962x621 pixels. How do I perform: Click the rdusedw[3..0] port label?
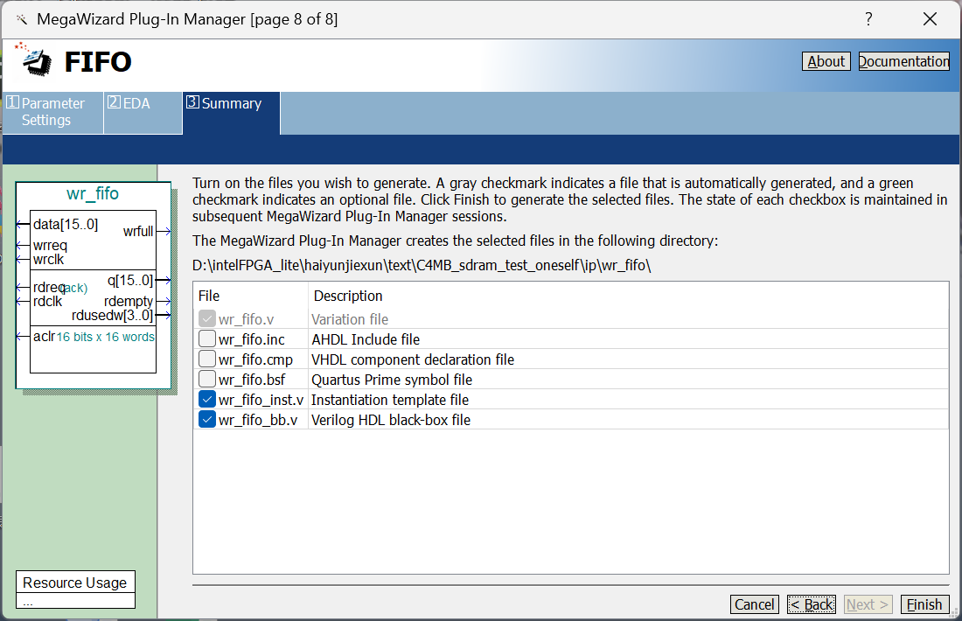pos(112,316)
